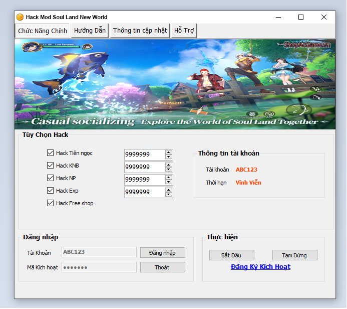Click the ABC123 account name text
The height and width of the screenshot is (309, 347).
tap(246, 170)
